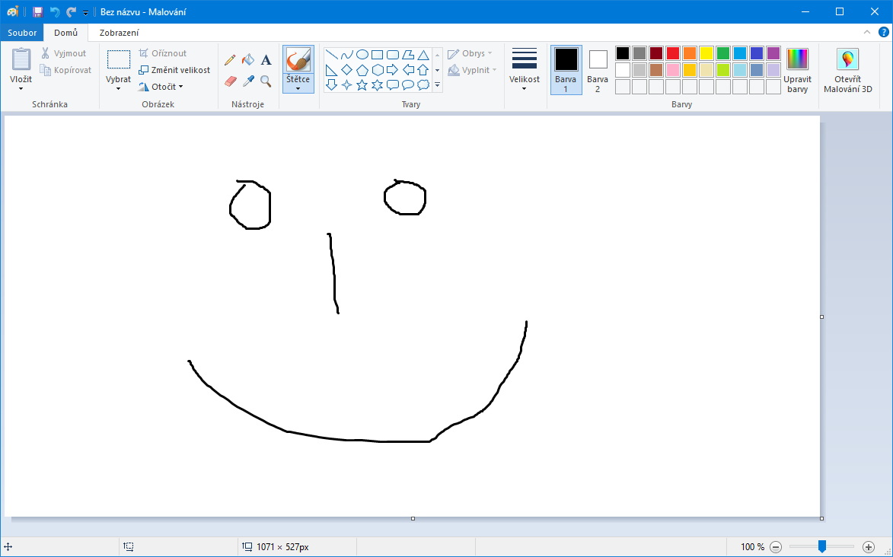Select the Text tool
The width and height of the screenshot is (893, 557).
266,60
